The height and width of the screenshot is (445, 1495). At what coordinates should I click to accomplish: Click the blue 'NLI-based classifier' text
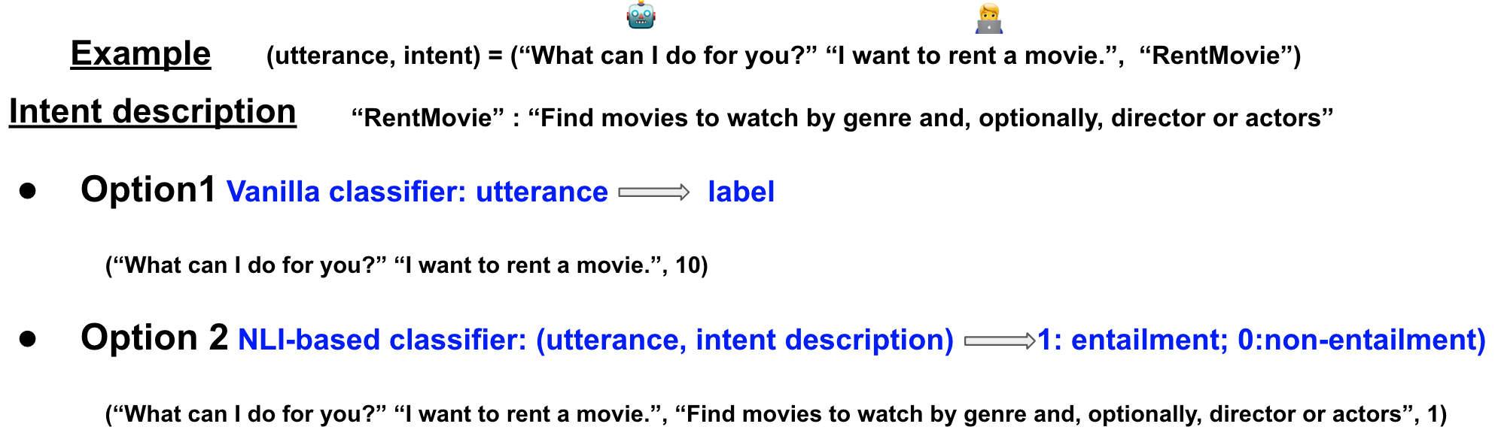coord(382,341)
